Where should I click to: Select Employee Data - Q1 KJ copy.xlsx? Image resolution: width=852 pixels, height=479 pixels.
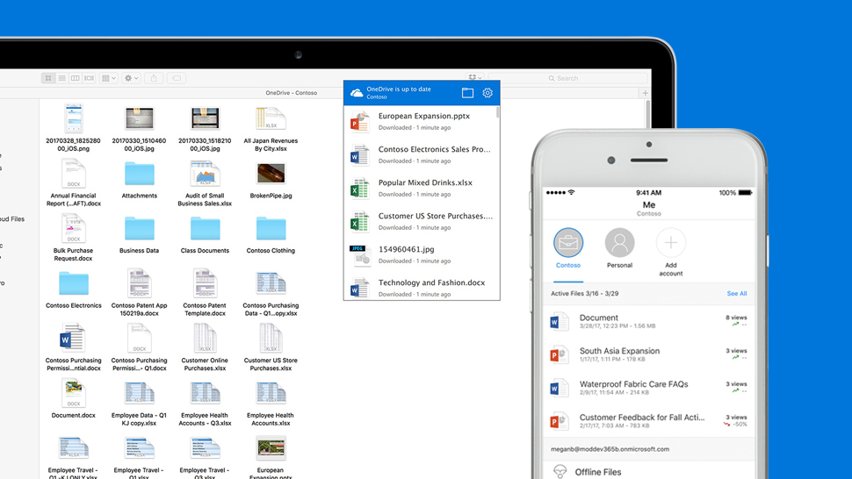[x=139, y=403]
